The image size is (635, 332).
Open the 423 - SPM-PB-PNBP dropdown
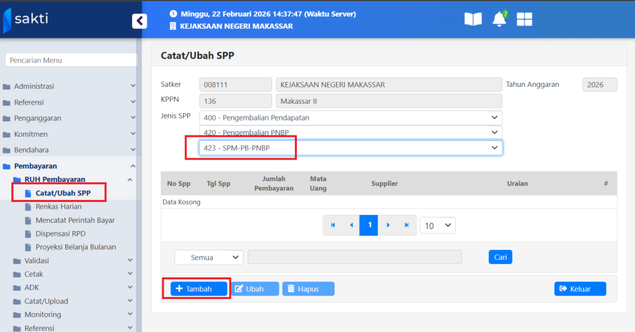click(350, 147)
